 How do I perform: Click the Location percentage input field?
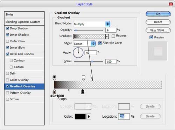[124, 116]
